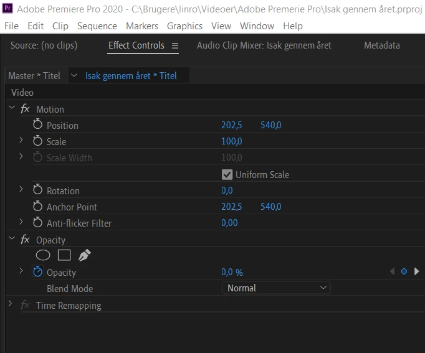Select Isak gennem året * Titel link

tap(131, 76)
